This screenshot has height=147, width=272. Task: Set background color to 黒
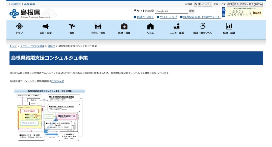pyautogui.click(x=199, y=4)
